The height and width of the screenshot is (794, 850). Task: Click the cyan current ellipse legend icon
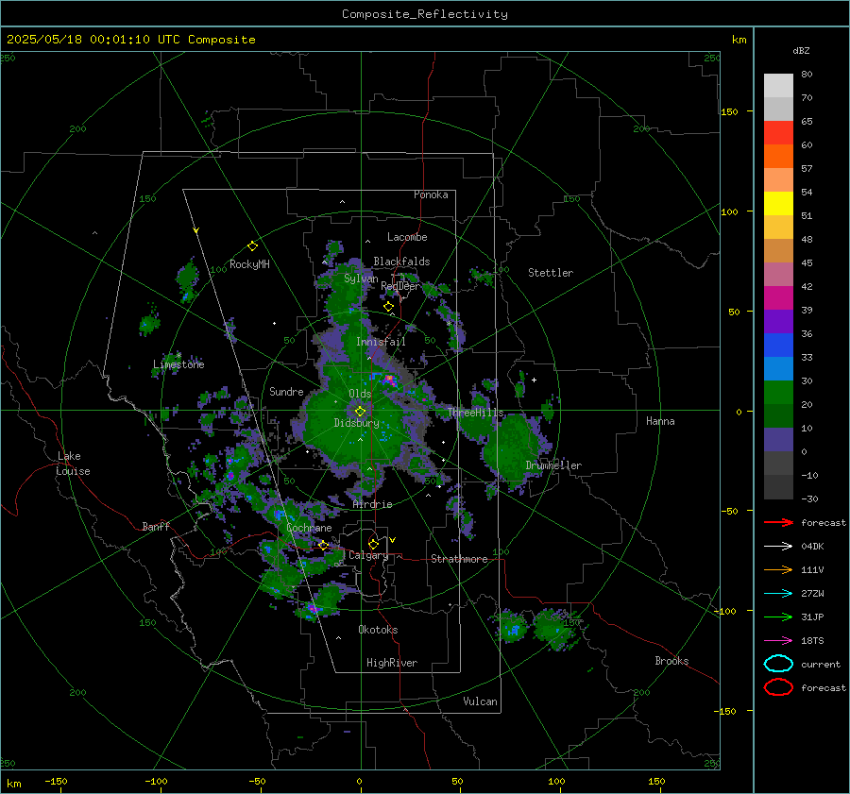pyautogui.click(x=778, y=664)
